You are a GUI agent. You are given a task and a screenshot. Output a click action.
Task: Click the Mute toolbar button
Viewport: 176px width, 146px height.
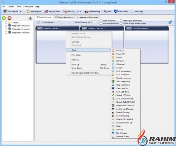coord(107,12)
